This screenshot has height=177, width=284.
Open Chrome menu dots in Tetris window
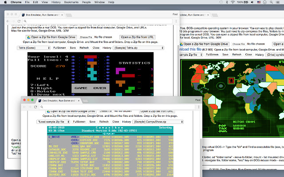point(176,21)
